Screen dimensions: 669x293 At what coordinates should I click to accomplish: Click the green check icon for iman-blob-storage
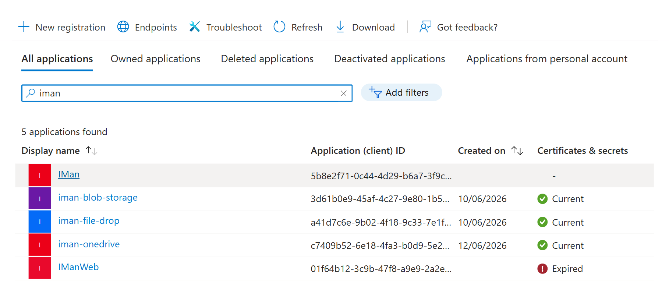pos(542,199)
